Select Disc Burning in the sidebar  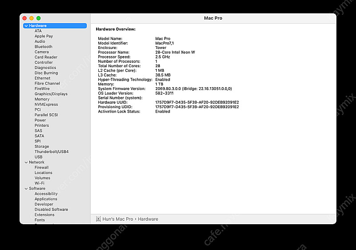point(46,73)
